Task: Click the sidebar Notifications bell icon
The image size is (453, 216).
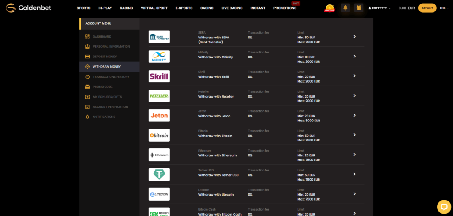Action: pyautogui.click(x=88, y=117)
